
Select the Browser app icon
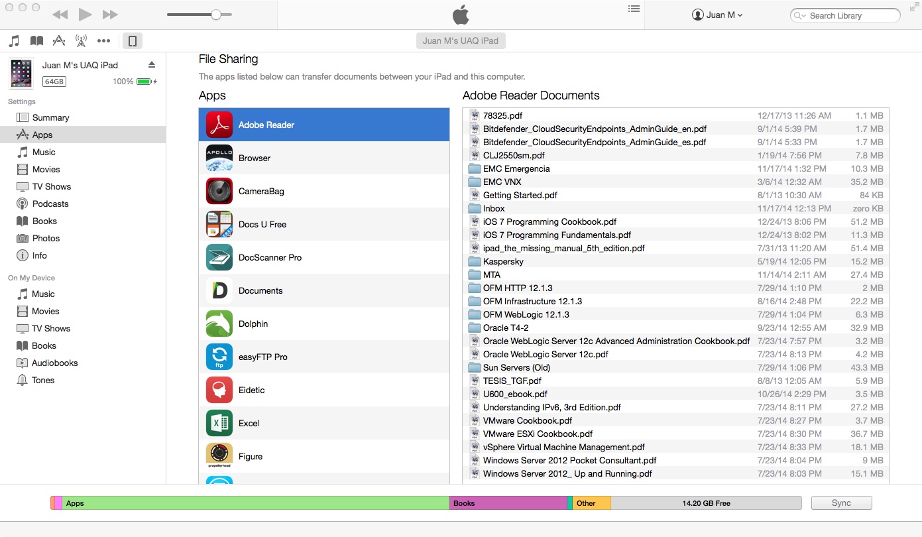[219, 158]
